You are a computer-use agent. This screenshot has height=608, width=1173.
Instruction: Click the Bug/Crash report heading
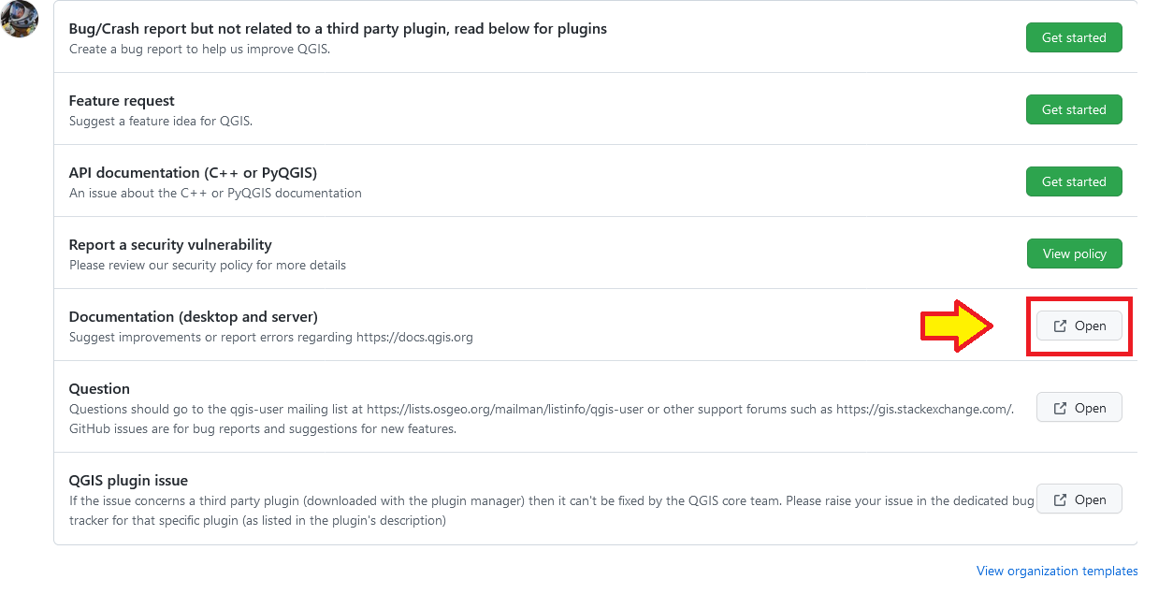coord(337,28)
